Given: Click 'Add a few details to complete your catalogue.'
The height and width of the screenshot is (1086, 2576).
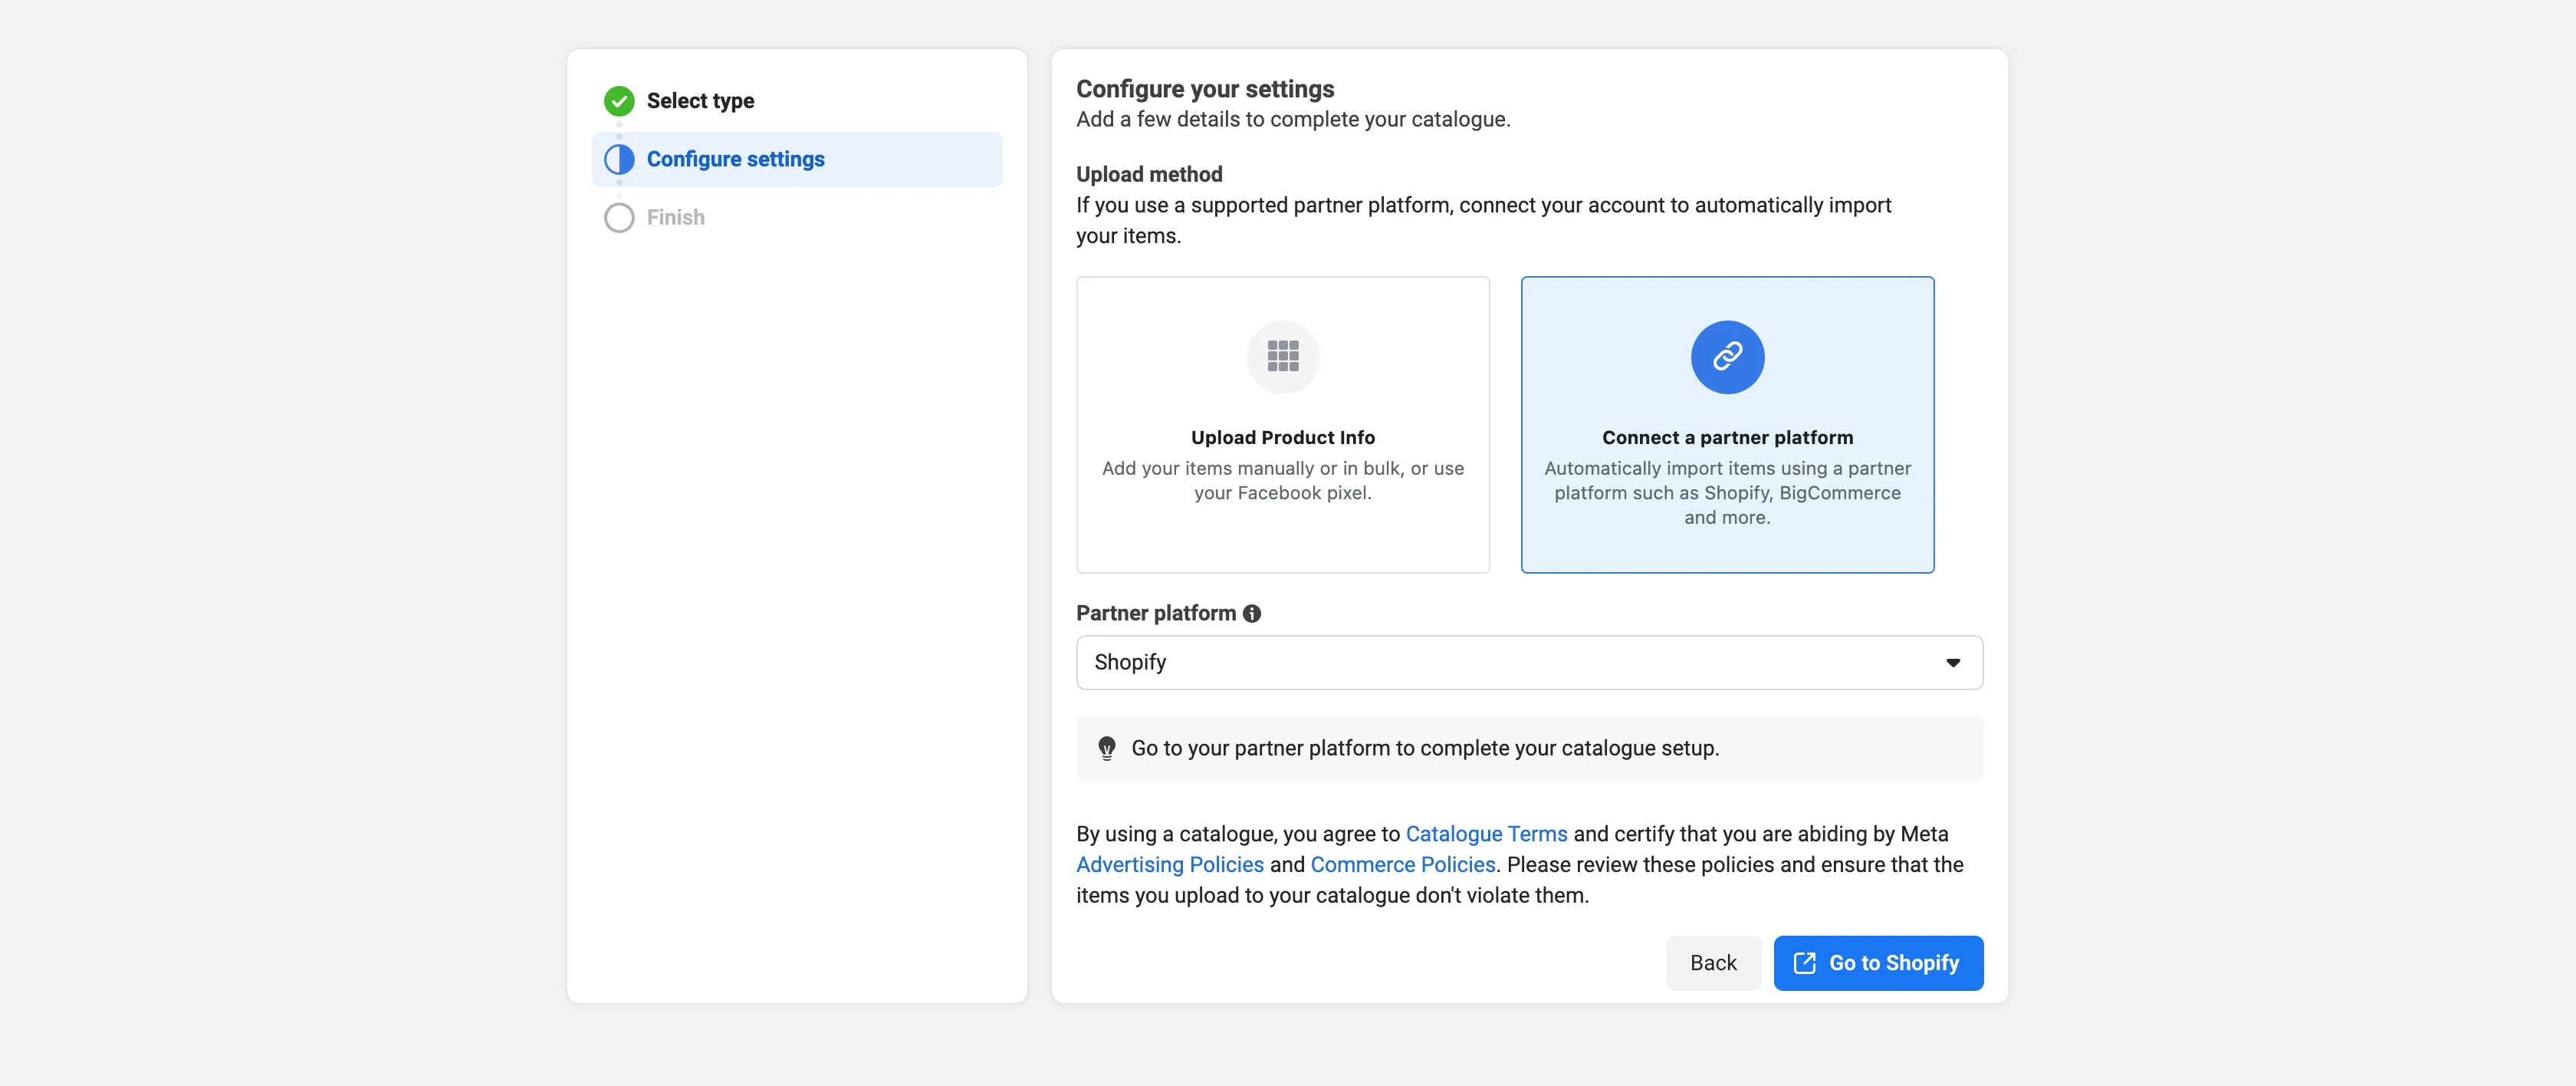Looking at the screenshot, I should 1293,119.
